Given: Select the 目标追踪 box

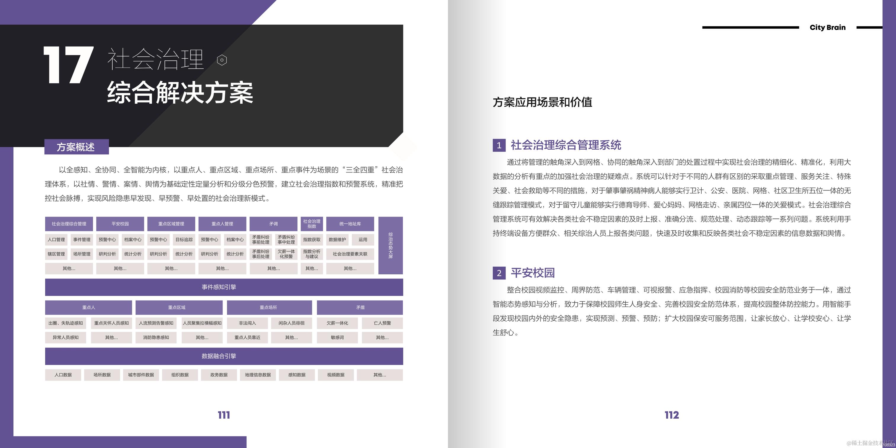Looking at the screenshot, I should pos(184,239).
